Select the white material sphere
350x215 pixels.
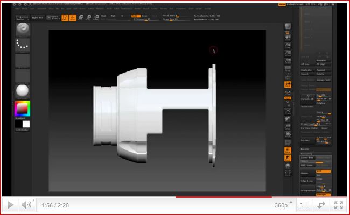(23, 91)
